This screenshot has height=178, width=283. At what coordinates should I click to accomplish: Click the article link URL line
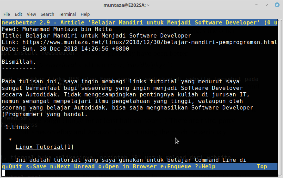(139, 42)
